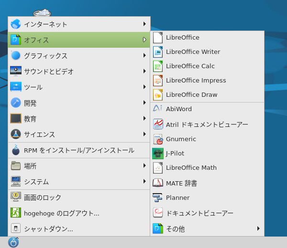Click the 場所 folder icon
The width and height of the screenshot is (287, 248).
tap(16, 165)
